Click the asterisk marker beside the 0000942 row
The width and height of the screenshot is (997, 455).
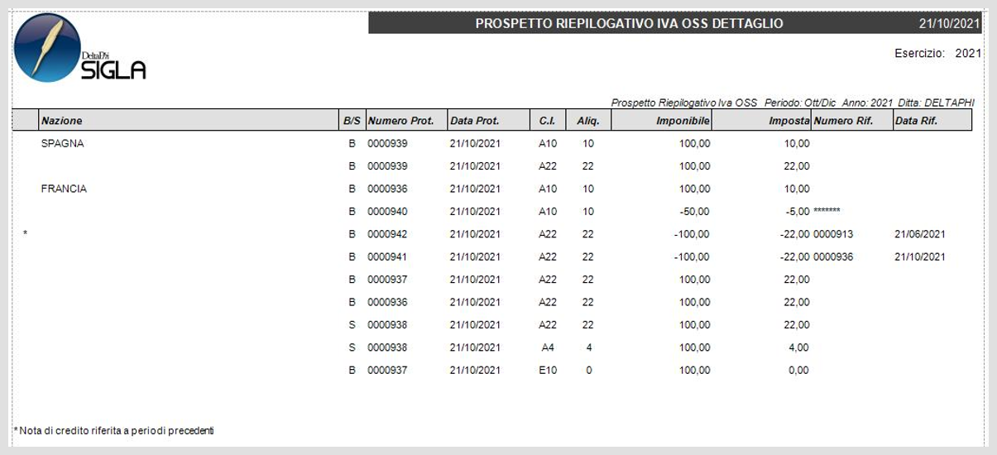pyautogui.click(x=26, y=235)
